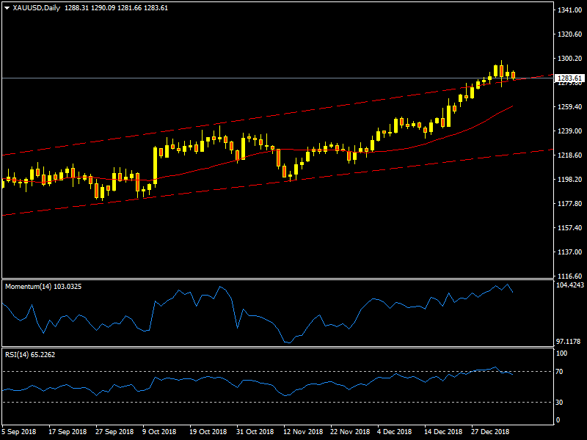Click the 1283.61 current price tag
Image resolution: width=587 pixels, height=440 pixels.
click(x=569, y=78)
